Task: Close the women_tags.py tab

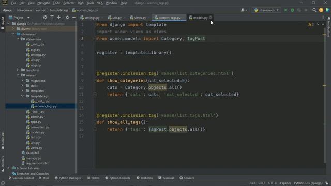Action: tap(184, 18)
